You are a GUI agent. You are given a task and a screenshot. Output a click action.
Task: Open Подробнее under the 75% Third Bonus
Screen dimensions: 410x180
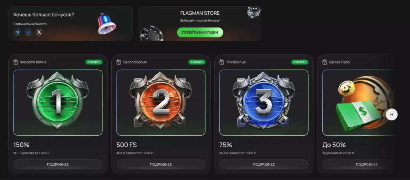(x=264, y=164)
